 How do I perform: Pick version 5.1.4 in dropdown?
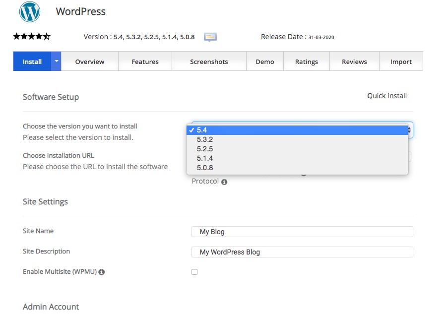point(297,158)
